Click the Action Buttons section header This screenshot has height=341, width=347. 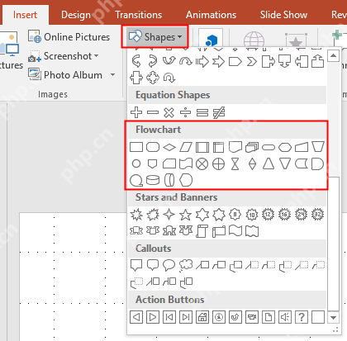[227, 300]
